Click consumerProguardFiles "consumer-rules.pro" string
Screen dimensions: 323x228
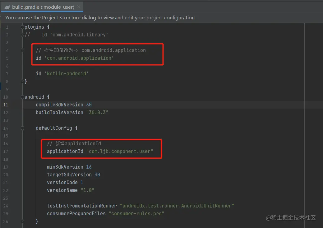[136, 214]
